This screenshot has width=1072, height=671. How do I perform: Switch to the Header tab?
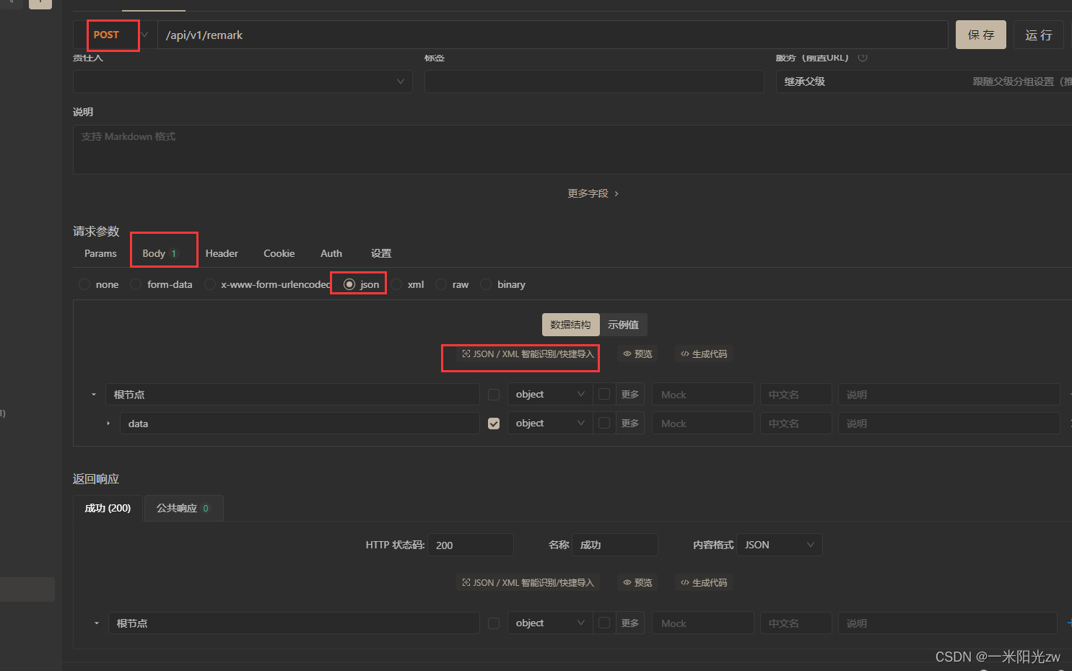click(x=221, y=253)
